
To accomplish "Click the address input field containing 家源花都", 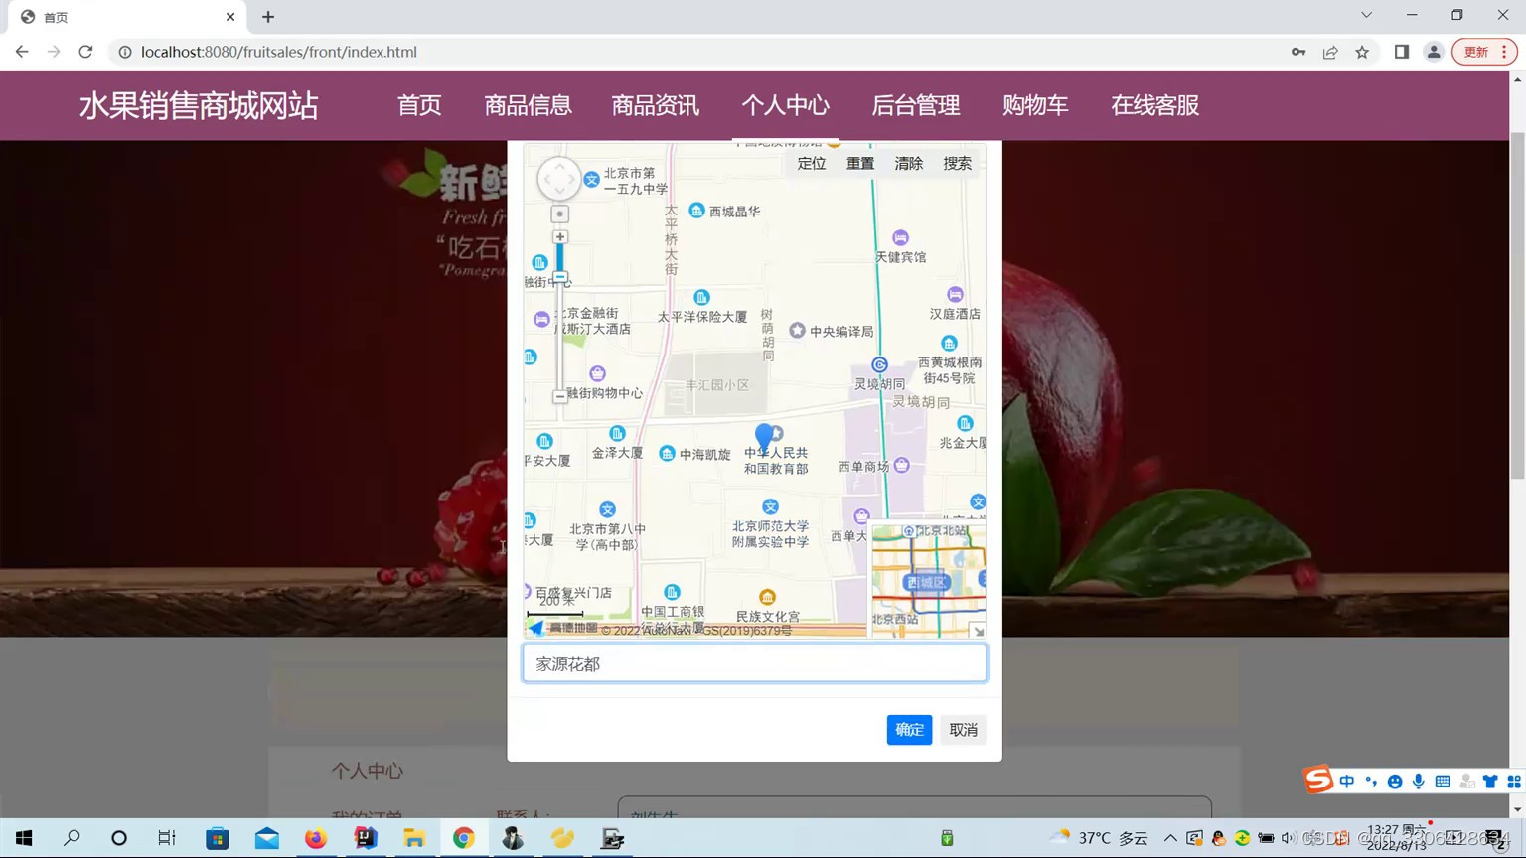I will 755,663.
